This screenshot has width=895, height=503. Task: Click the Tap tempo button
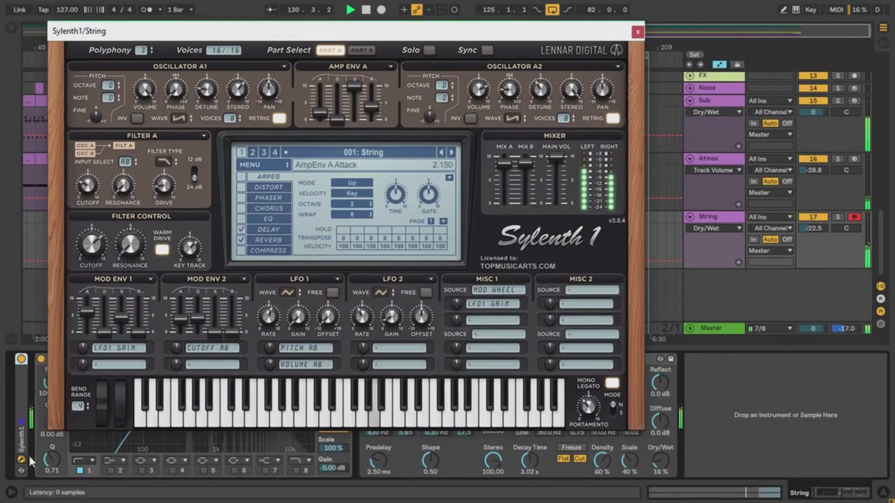(43, 9)
